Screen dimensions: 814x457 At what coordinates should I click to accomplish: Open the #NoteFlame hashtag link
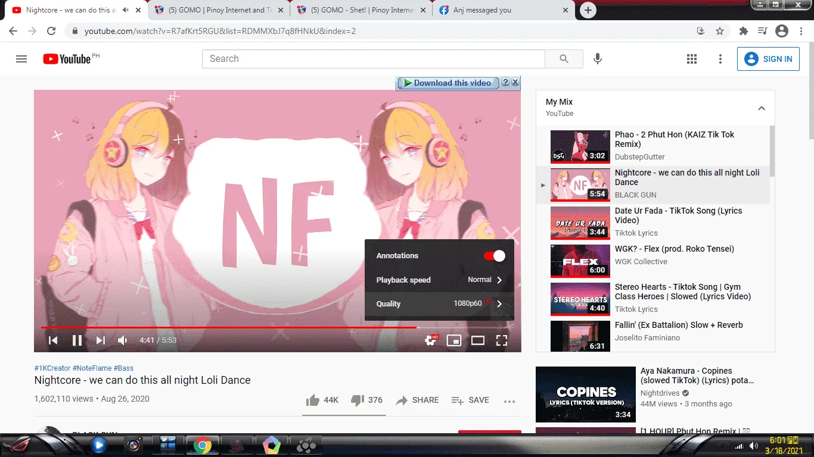[x=92, y=368]
